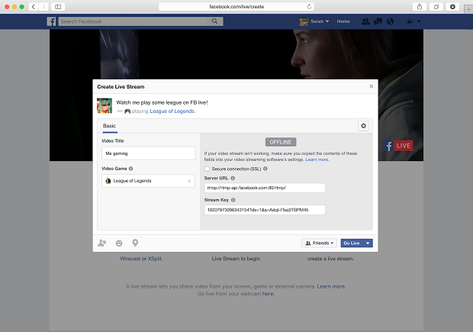Image resolution: width=473 pixels, height=332 pixels.
Task: Enable Secure connection (SSL) checkbox
Action: tap(207, 169)
